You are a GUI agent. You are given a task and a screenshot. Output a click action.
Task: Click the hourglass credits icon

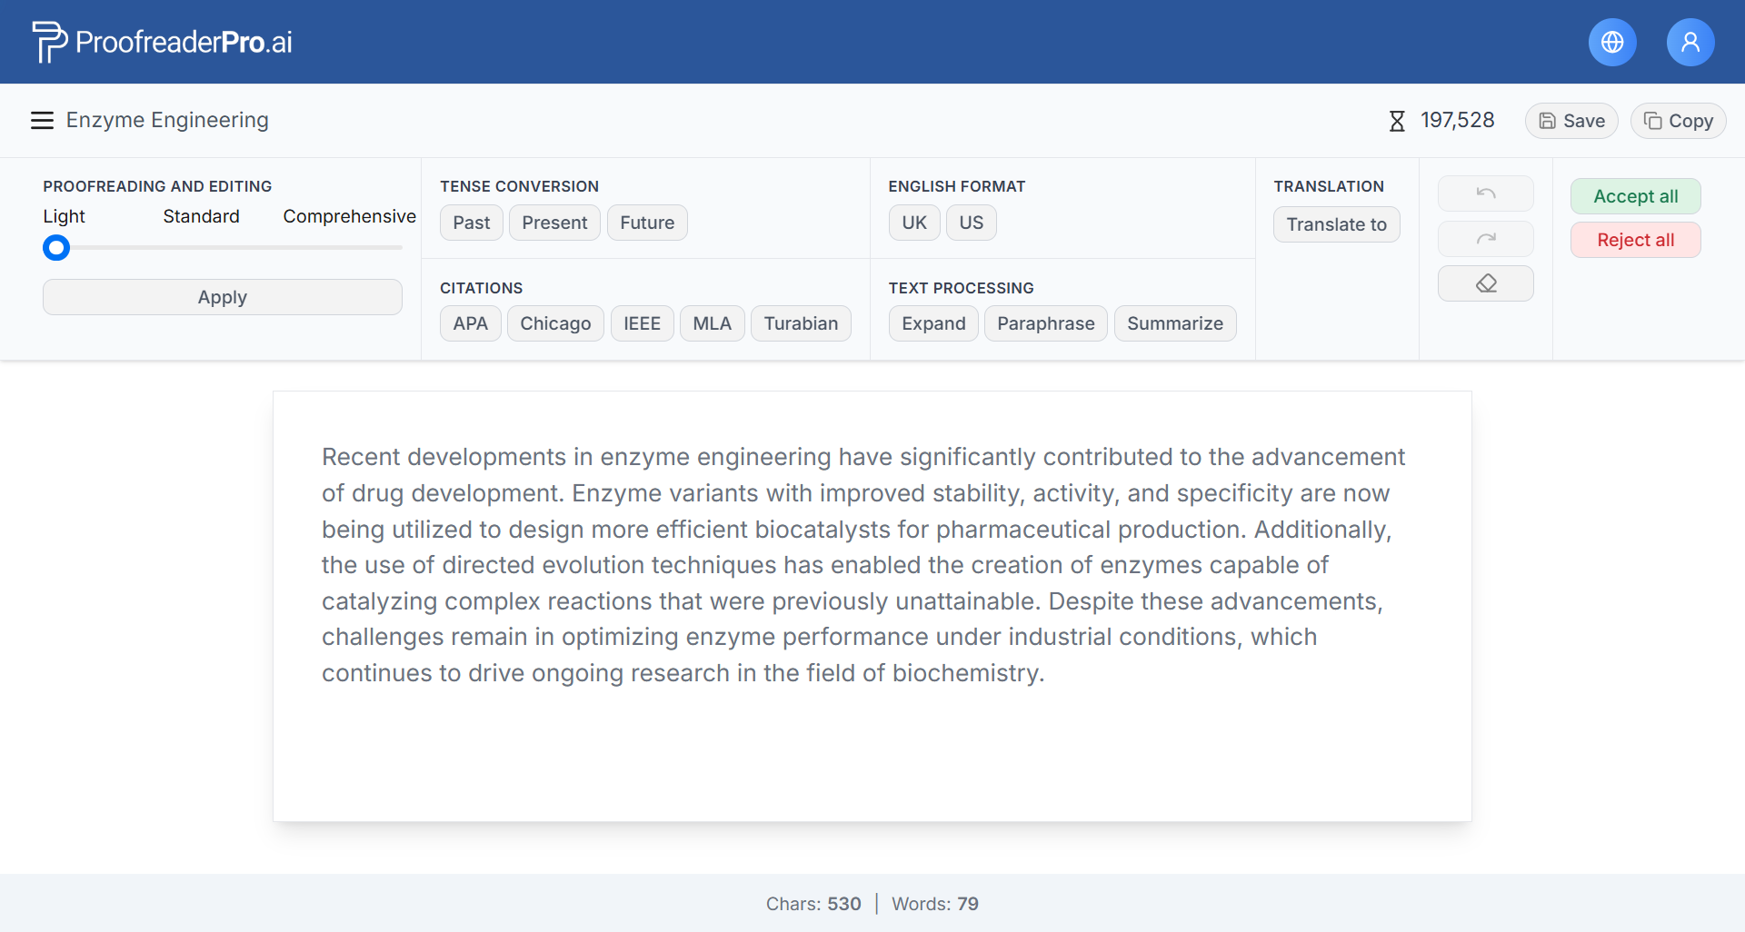coord(1397,121)
